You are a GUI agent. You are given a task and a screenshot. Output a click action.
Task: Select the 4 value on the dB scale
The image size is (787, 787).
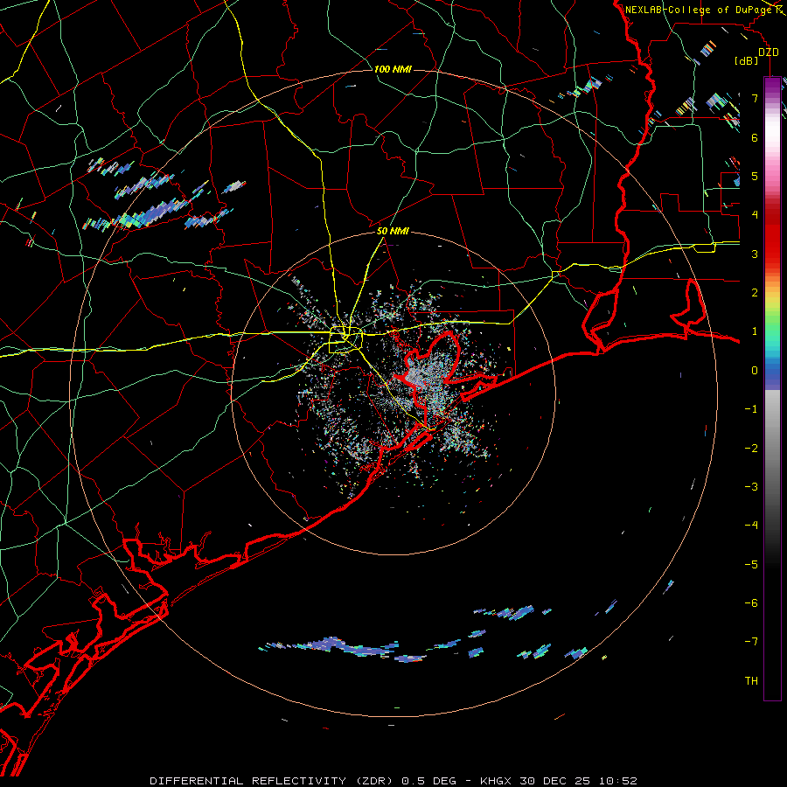pyautogui.click(x=755, y=215)
